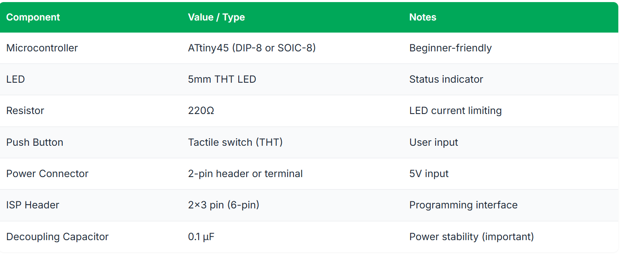
Task: Click the ISP Header cell
Action: [33, 205]
